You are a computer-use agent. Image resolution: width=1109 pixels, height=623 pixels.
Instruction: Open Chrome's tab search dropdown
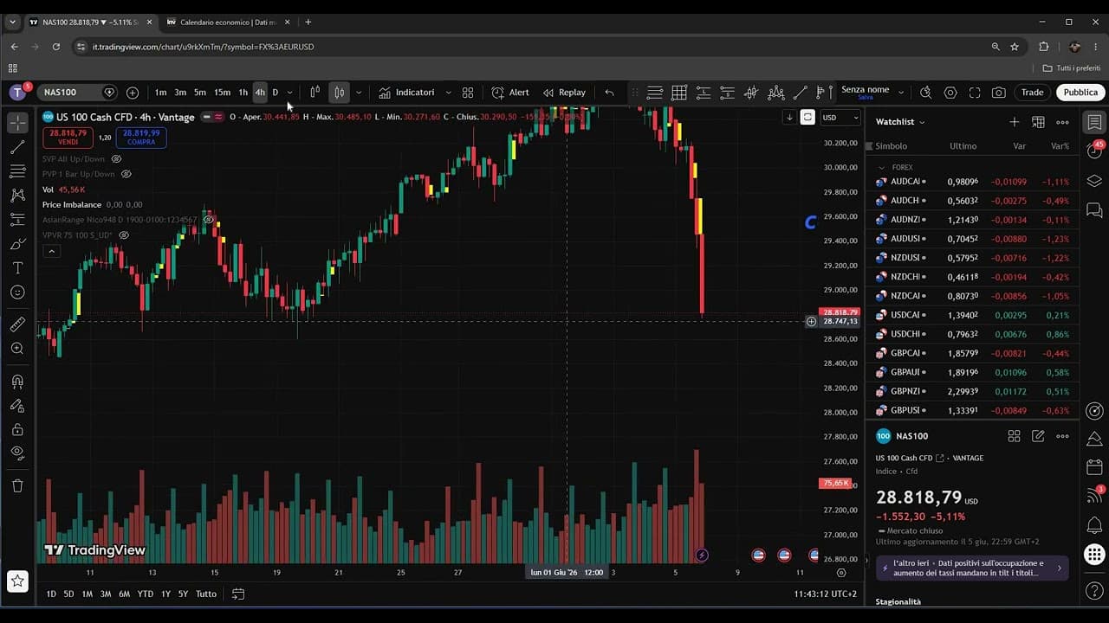tap(12, 22)
